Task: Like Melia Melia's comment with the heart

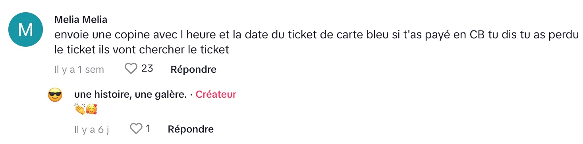Action: 131,69
